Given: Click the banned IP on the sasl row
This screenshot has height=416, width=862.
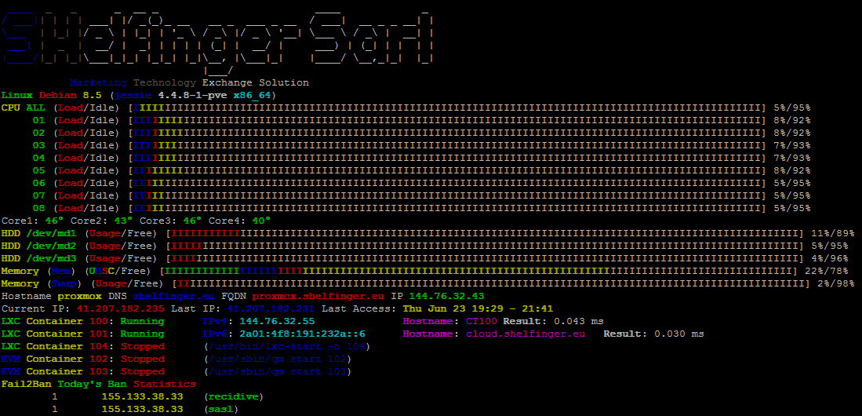Looking at the screenshot, I should pyautogui.click(x=143, y=410).
